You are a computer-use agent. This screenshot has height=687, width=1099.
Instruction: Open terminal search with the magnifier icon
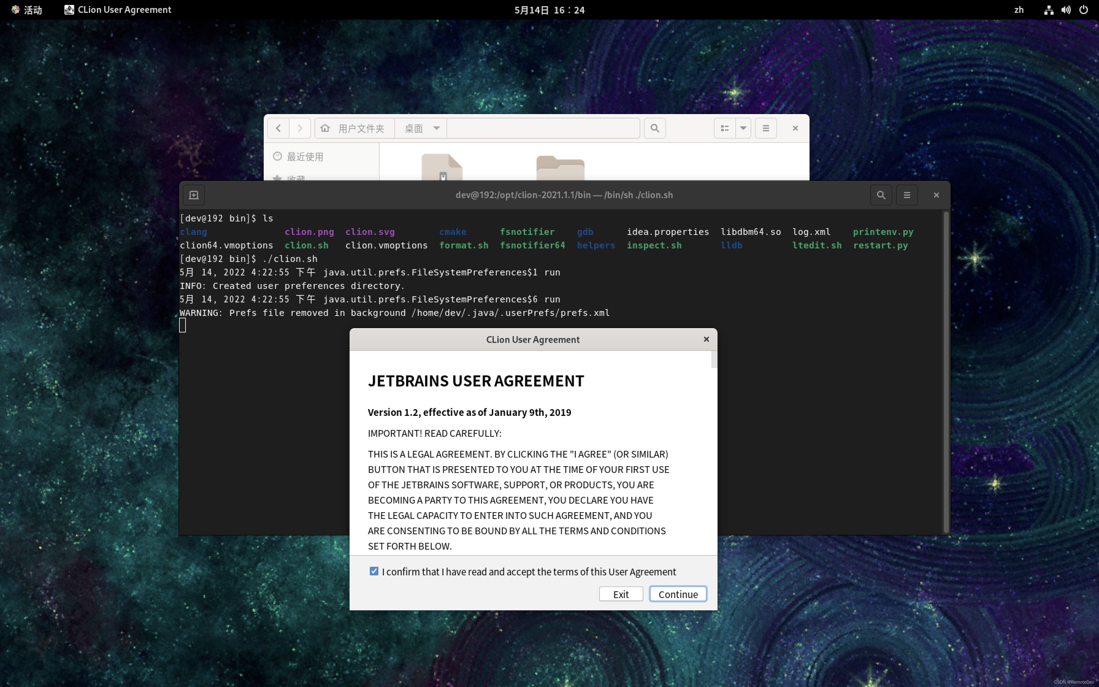(881, 195)
